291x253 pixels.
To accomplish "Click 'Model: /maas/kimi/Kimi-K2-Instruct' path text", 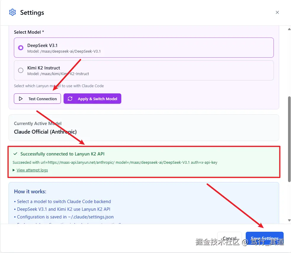I will coord(58,74).
